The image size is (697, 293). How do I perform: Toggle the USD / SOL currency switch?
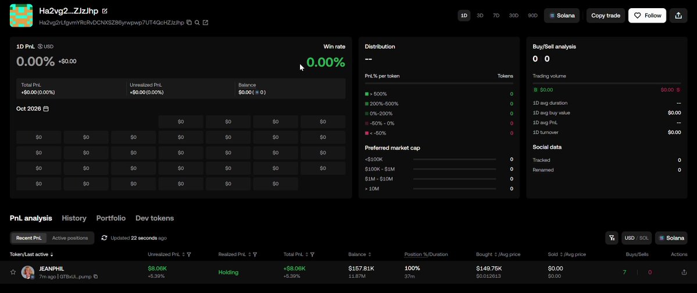point(637,238)
